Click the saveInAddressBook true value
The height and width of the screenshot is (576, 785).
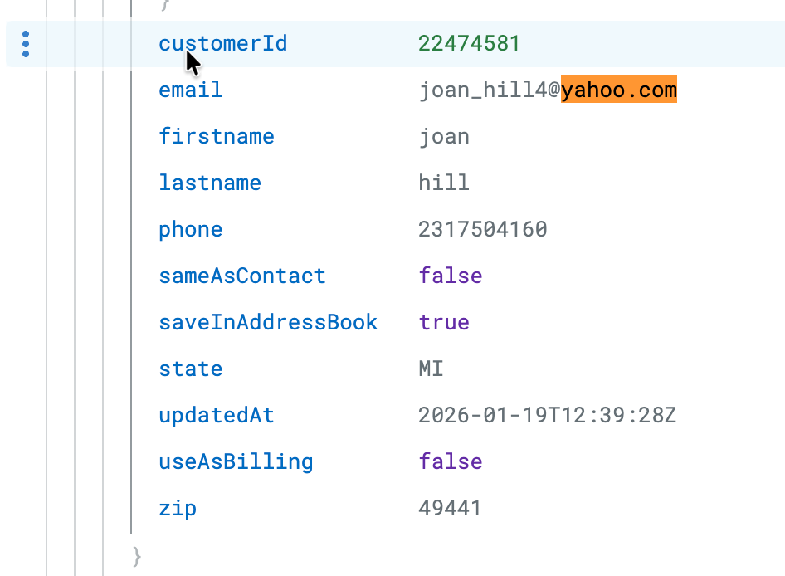coord(444,322)
